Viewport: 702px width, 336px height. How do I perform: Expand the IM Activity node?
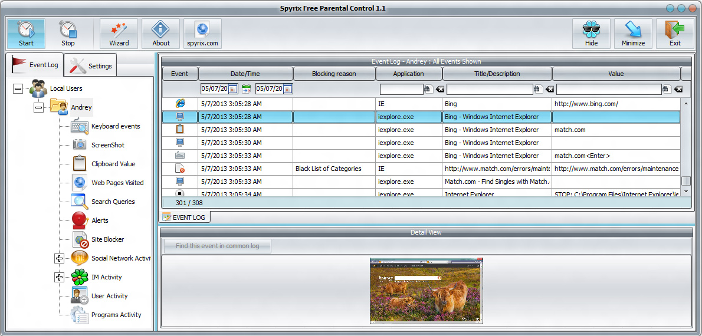59,278
